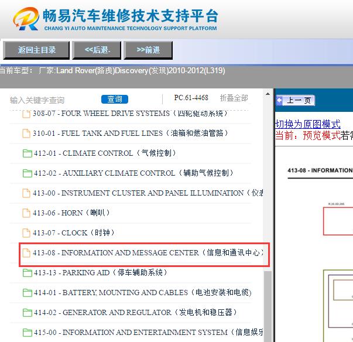Switch to original image mode link 切换为原图模式
This screenshot has height=342, width=353.
pos(308,124)
